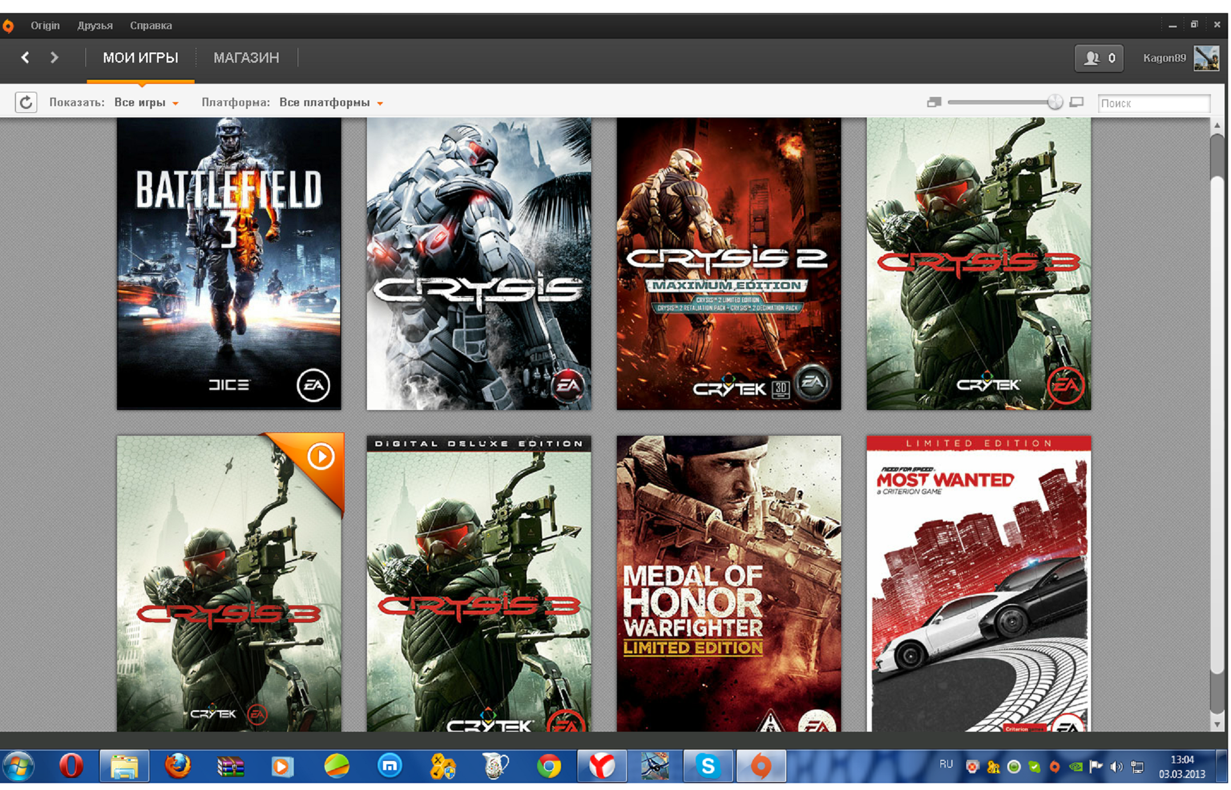
Task: Click the scrollbar up arrow
Action: point(1217,125)
